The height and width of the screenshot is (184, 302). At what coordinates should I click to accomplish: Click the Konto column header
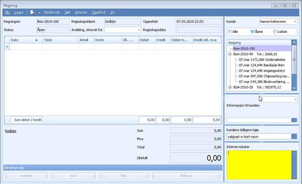pyautogui.click(x=108, y=40)
